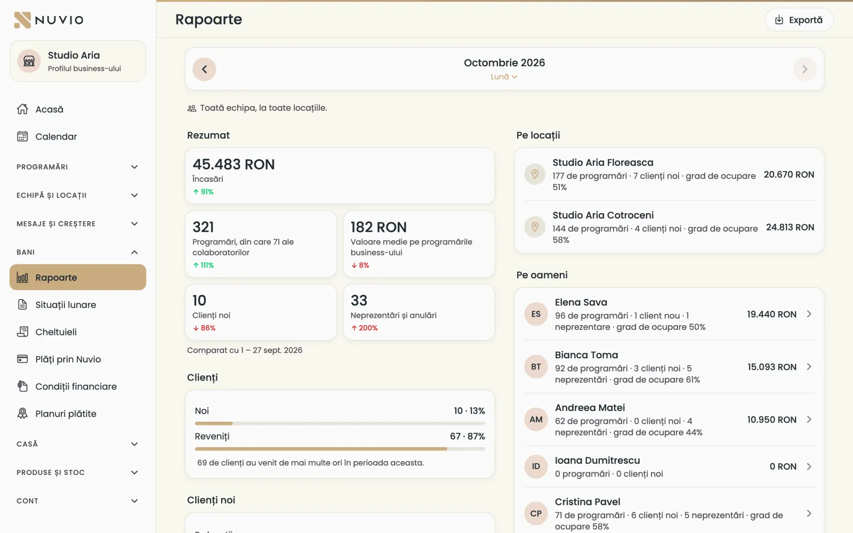Open the Lună period dropdown
The image size is (853, 533).
504,77
